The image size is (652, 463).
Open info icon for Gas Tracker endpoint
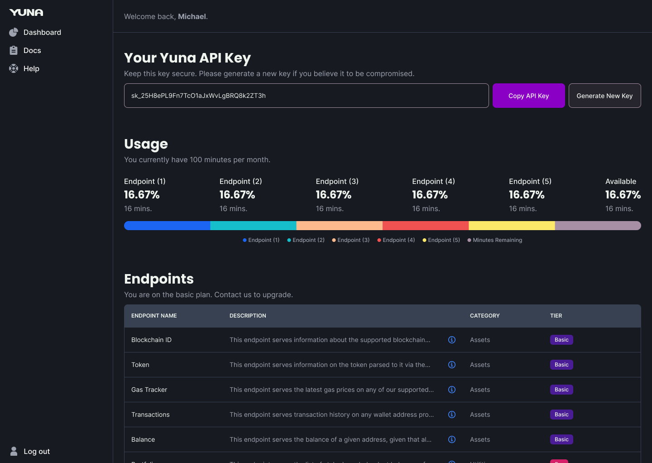point(452,390)
